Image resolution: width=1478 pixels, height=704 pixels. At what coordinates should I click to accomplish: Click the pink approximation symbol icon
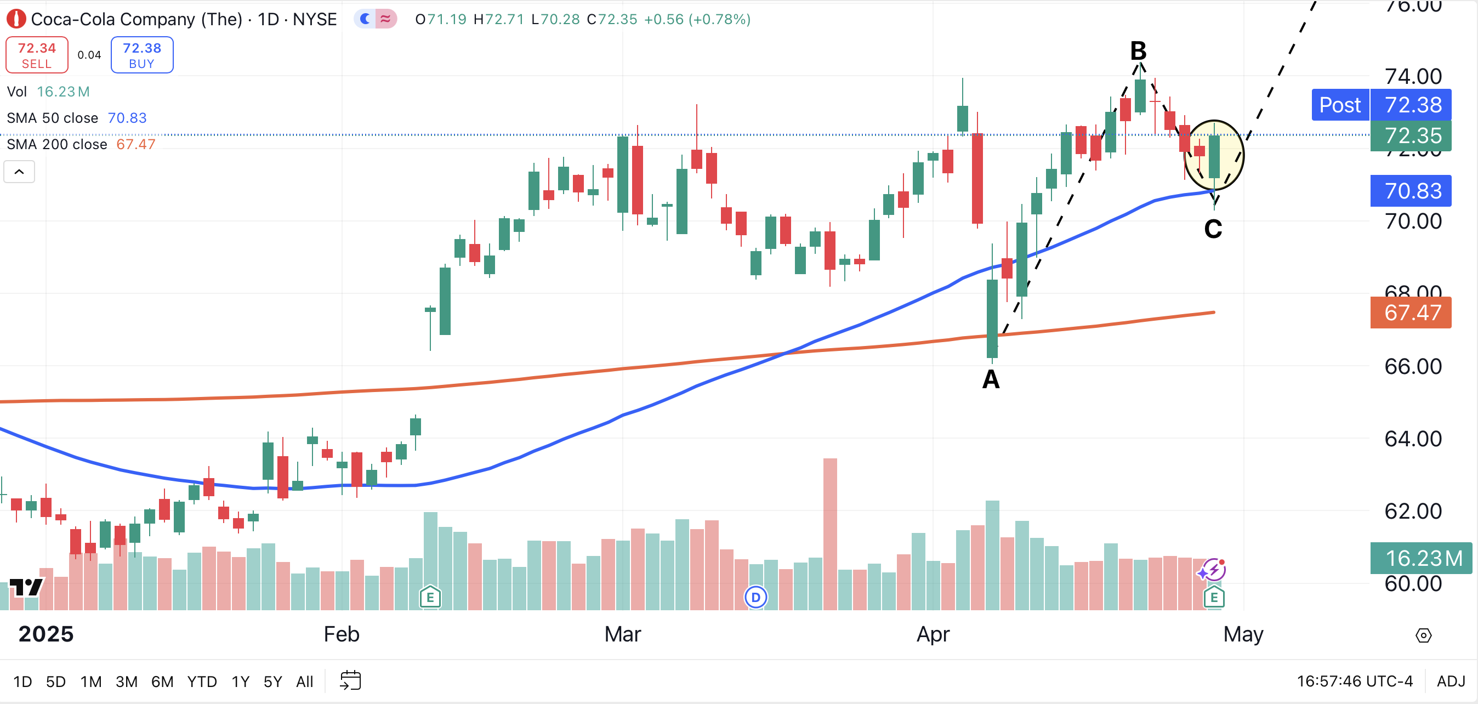point(385,20)
